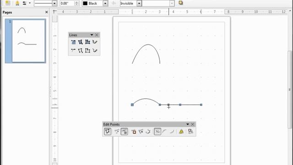This screenshot has width=293, height=165.
Task: Click Close Bézier yellow triangle icon
Action: pos(181,132)
